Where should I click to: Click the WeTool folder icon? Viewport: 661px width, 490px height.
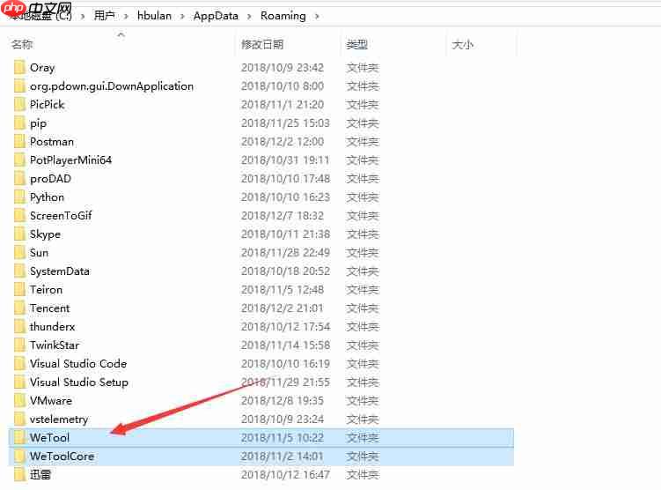pos(19,438)
